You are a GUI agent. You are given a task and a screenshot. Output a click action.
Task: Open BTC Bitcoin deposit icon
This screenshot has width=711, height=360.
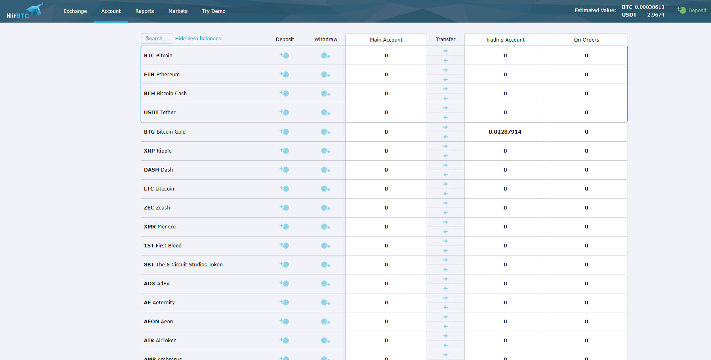284,55
